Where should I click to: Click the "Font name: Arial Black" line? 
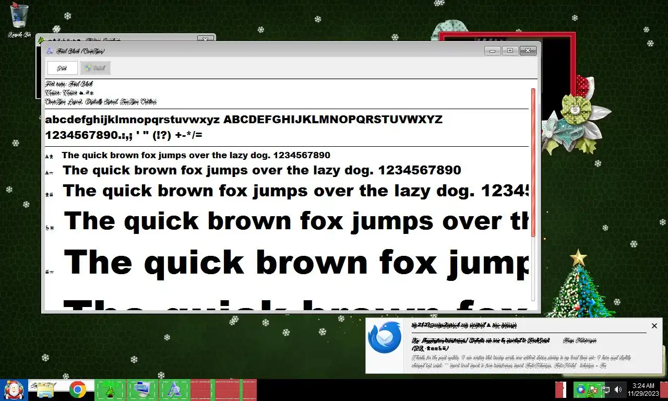pyautogui.click(x=69, y=84)
